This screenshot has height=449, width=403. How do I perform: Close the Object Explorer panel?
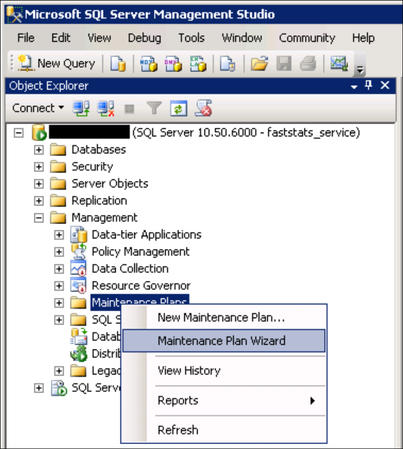(x=385, y=85)
